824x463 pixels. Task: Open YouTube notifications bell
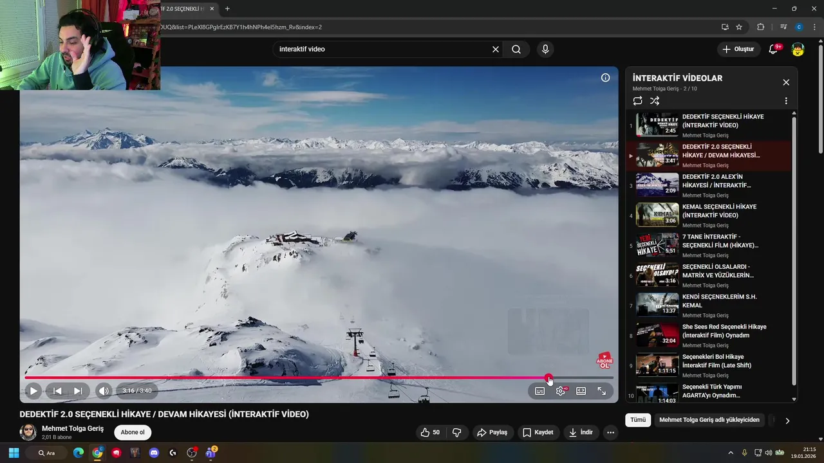[774, 50]
